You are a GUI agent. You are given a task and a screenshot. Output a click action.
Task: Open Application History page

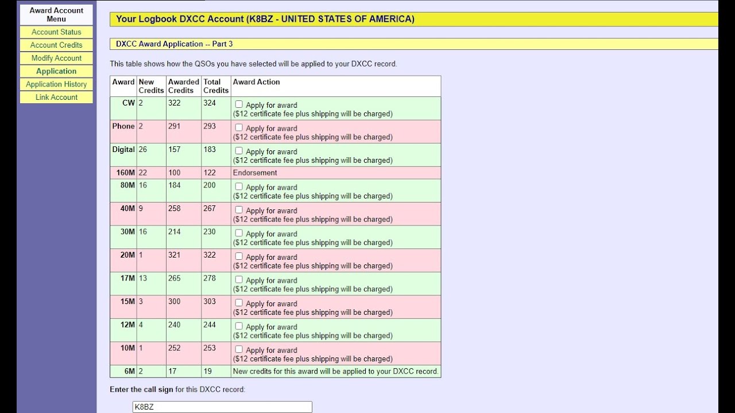[x=56, y=84]
